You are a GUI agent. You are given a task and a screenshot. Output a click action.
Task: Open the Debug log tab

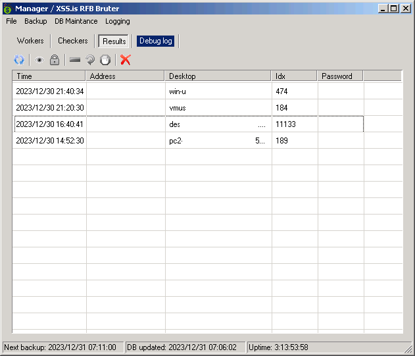pos(155,41)
